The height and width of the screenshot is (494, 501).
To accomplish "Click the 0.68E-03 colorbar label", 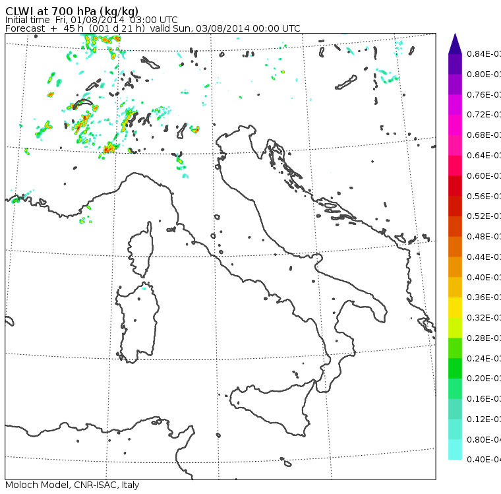I will (484, 135).
